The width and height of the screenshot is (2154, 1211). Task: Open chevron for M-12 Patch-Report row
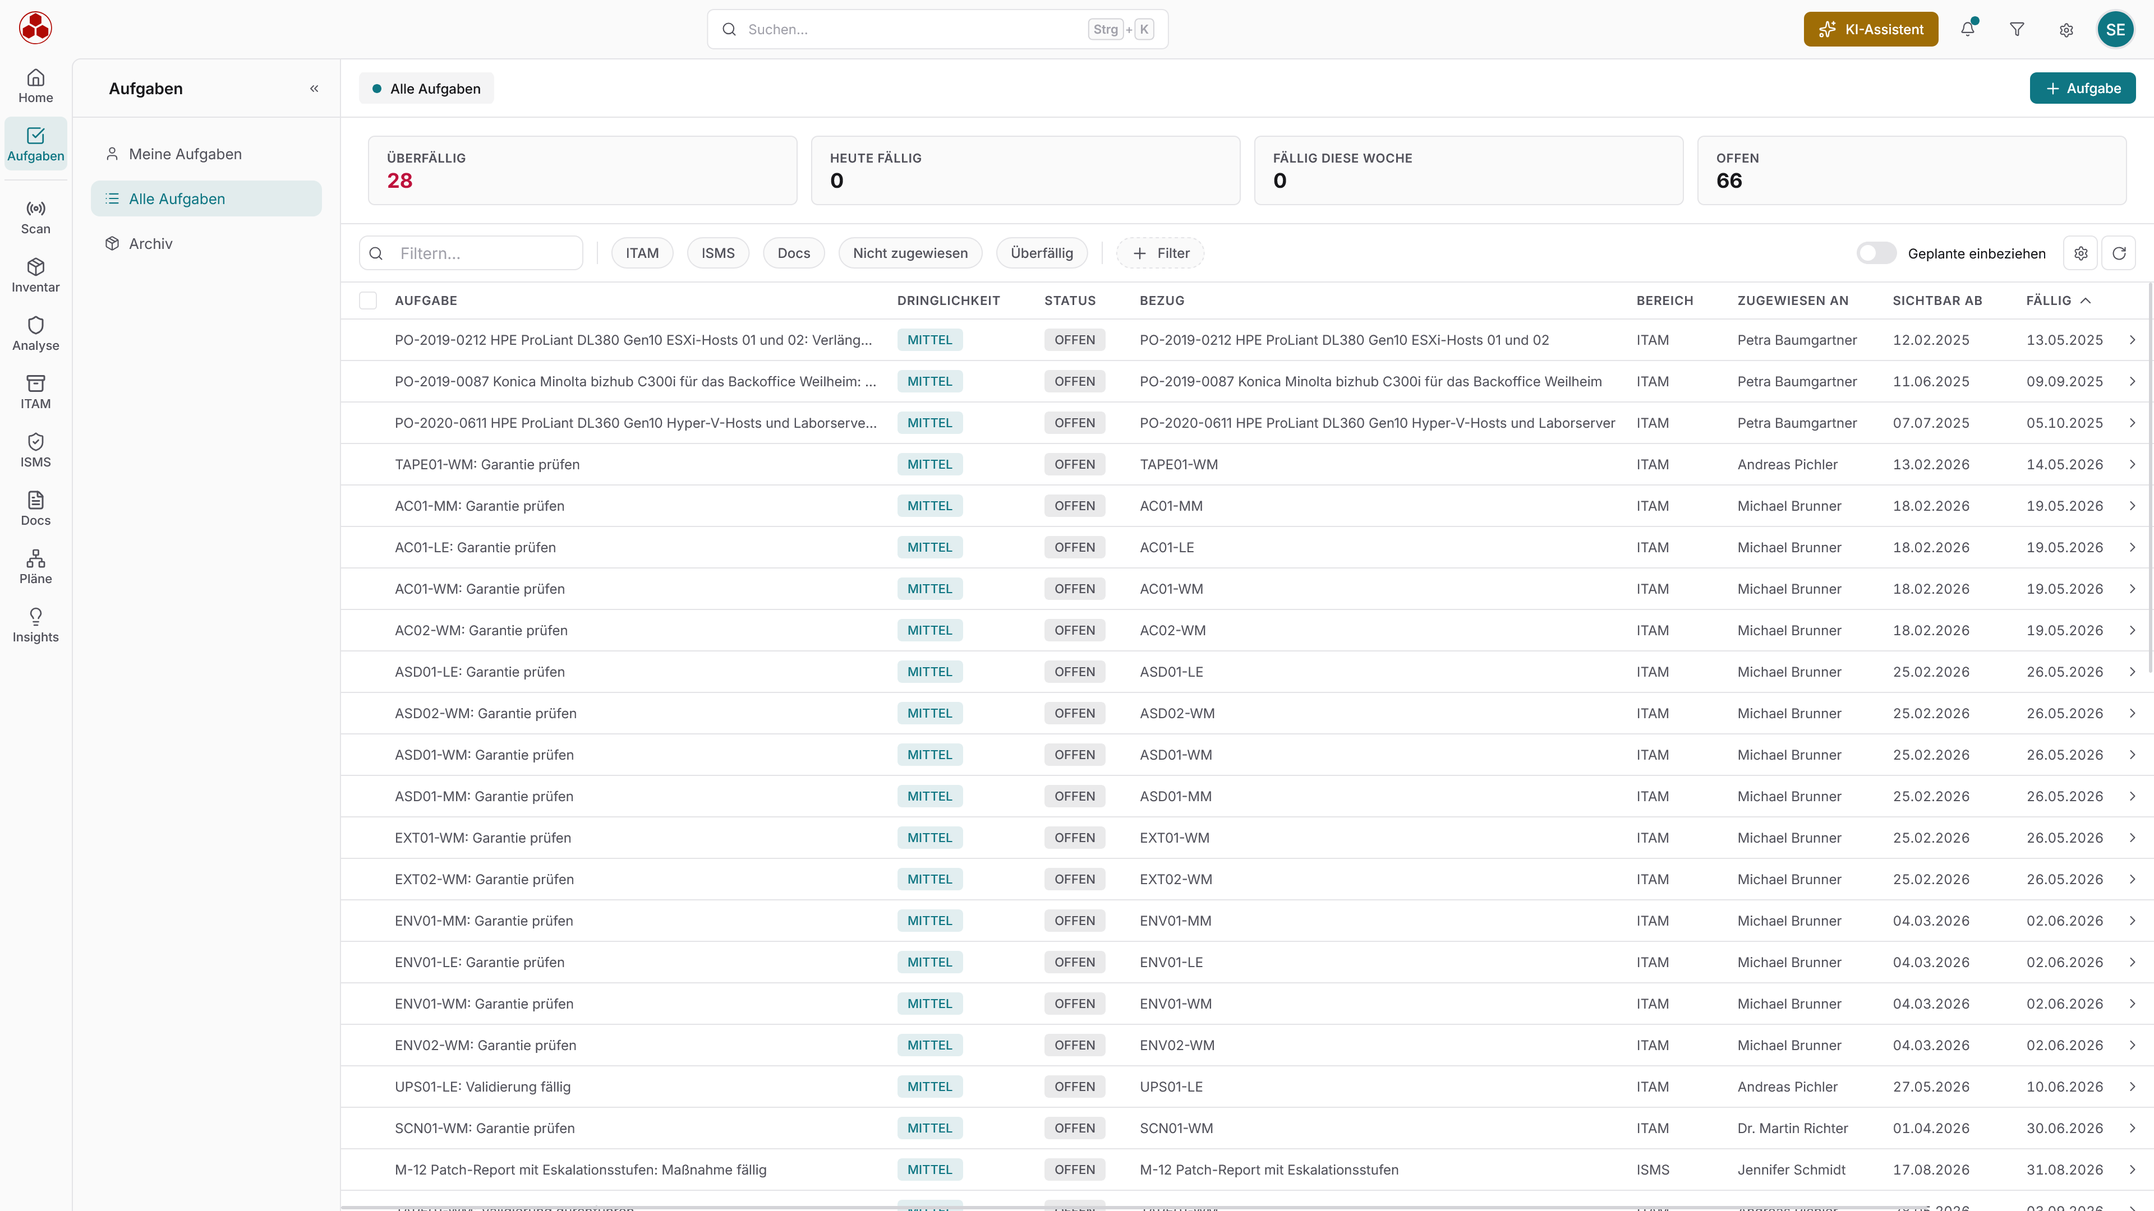click(x=2132, y=1169)
